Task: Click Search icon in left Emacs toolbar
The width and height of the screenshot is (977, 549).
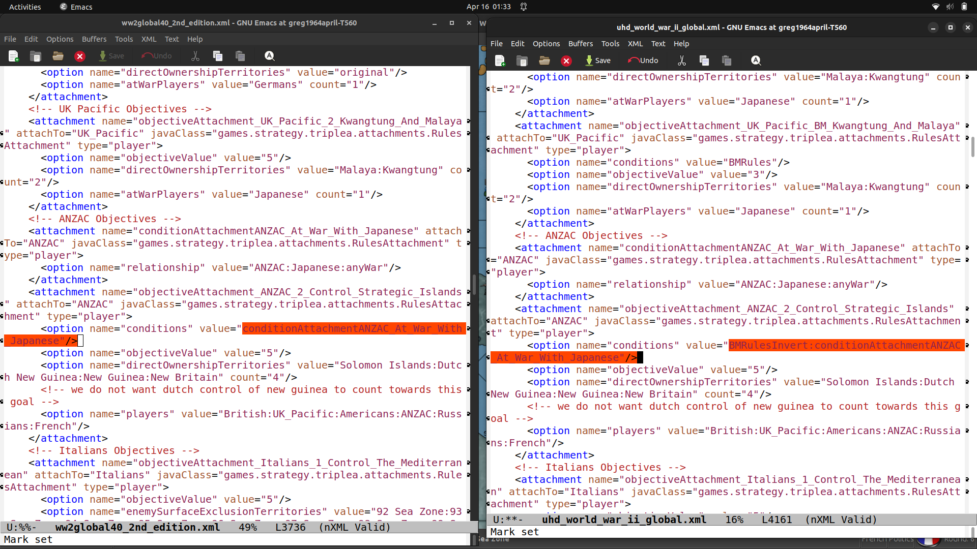Action: (270, 56)
